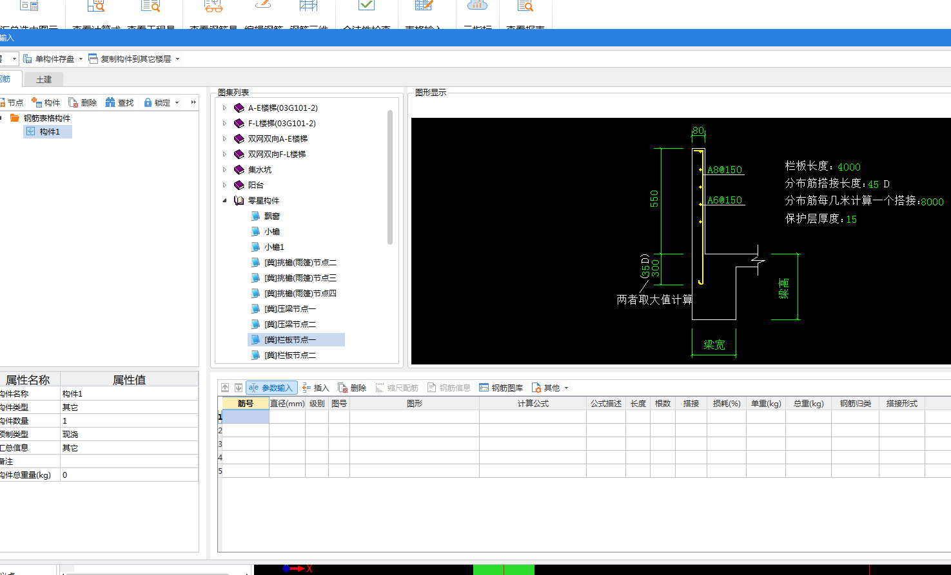Expand F-L楼梯(03G101-2) atlas node
951x575 pixels.
tap(224, 123)
